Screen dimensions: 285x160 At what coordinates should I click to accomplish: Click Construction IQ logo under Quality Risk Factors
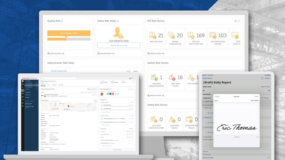tap(155, 96)
